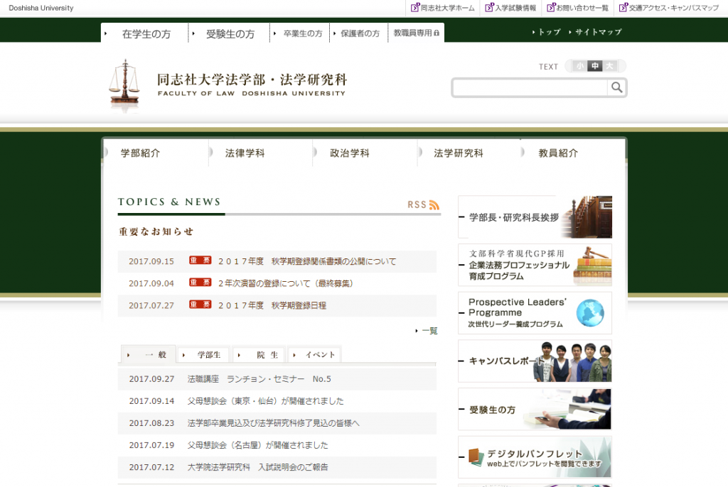Open 入学試験情報 link in top bar
This screenshot has height=487, width=728.
click(x=510, y=8)
